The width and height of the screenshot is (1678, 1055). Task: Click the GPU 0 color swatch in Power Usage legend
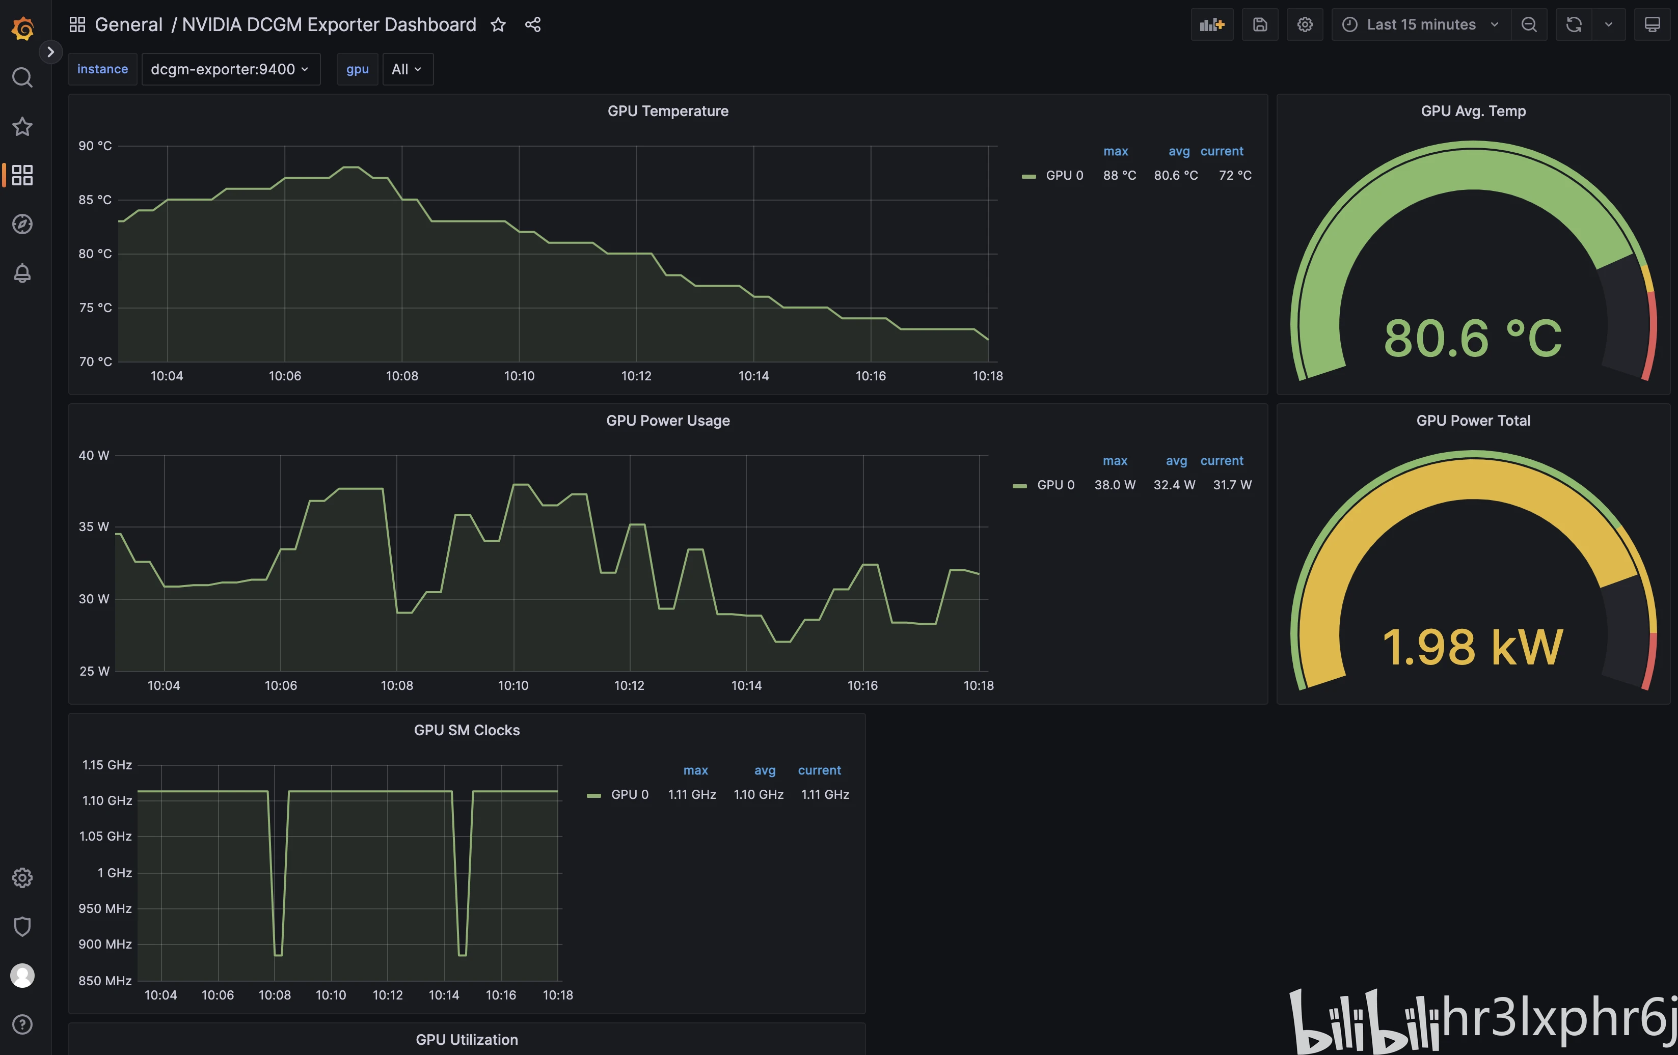[1019, 485]
